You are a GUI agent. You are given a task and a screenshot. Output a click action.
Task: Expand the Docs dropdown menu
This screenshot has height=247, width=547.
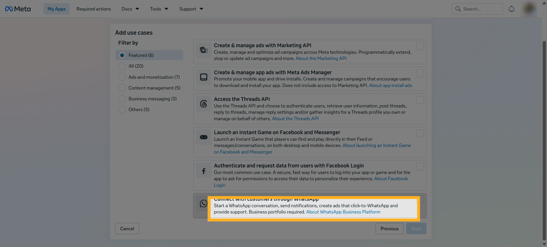pyautogui.click(x=130, y=9)
